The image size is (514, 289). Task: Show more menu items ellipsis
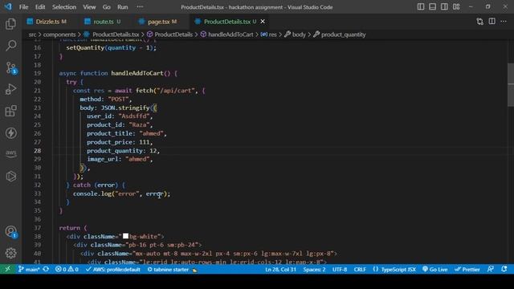point(140,7)
